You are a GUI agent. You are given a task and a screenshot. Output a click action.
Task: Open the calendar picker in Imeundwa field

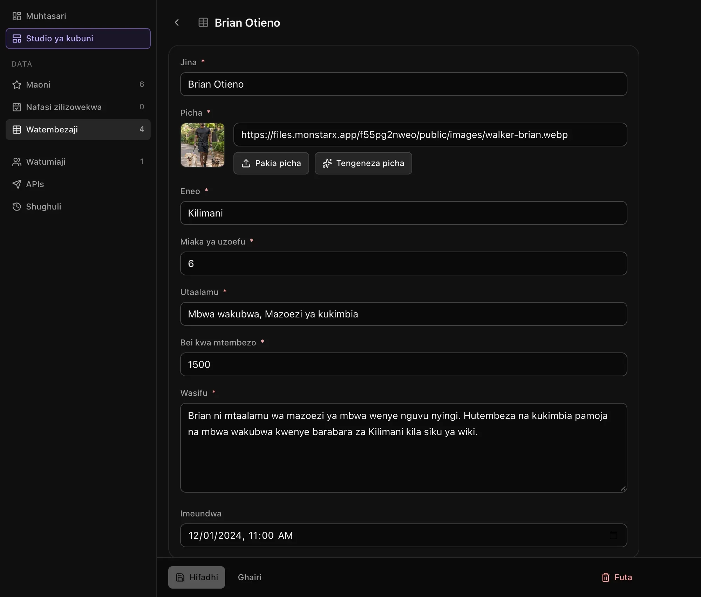[613, 535]
